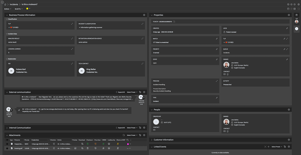The height and width of the screenshot is (155, 301).
Task: Open Customer Information settings gear
Action: pos(289,140)
